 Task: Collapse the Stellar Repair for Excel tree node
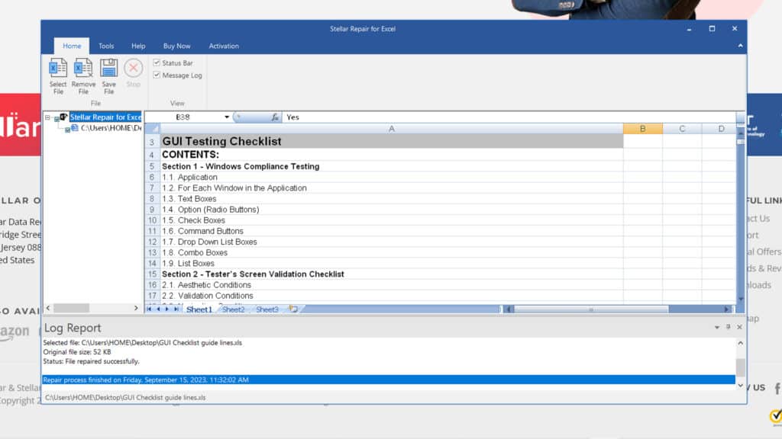(x=48, y=117)
